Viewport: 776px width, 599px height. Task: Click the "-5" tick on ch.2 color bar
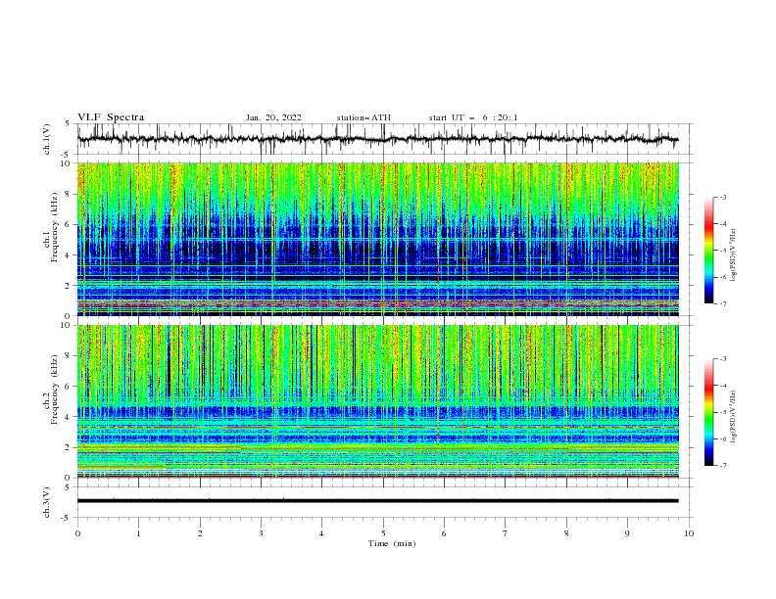coord(722,412)
